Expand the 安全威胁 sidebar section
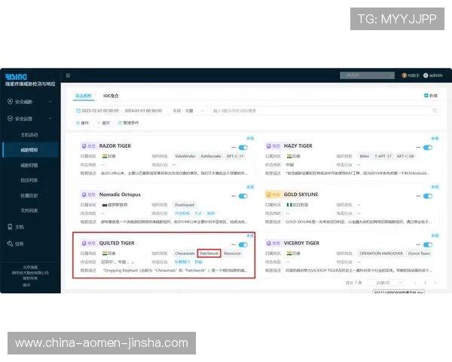452x362 pixels. coord(50,101)
